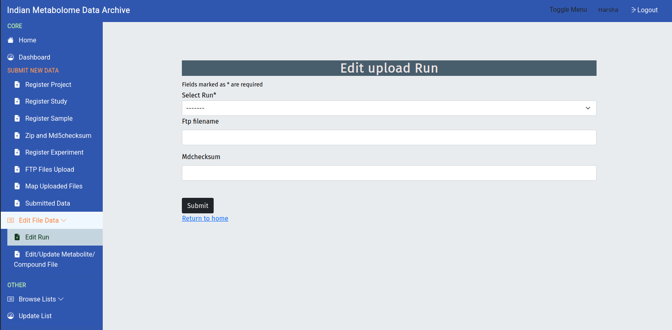This screenshot has height=330, width=672.
Task: Open Map Uploaded Files page
Action: coord(54,186)
